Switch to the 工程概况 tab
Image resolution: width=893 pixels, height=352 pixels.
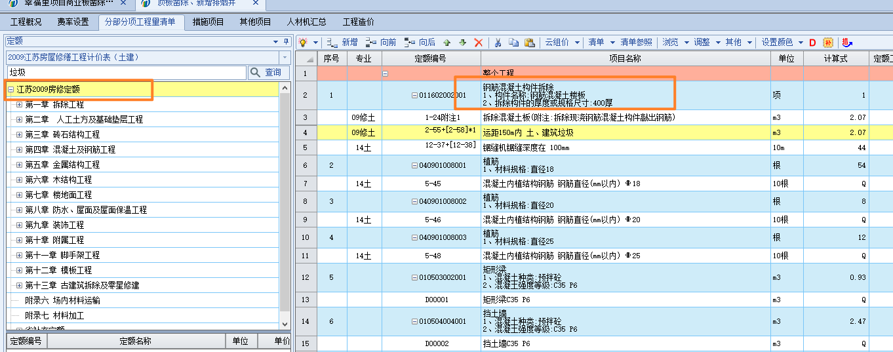click(x=26, y=22)
